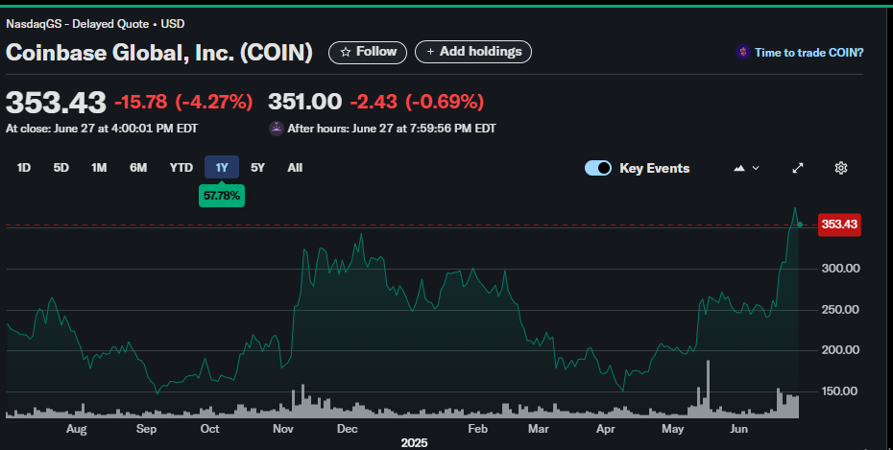Click the Feb label on time axis

click(477, 429)
